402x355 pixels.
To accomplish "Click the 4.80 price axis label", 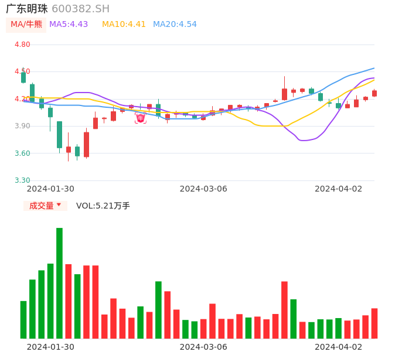I will point(22,45).
